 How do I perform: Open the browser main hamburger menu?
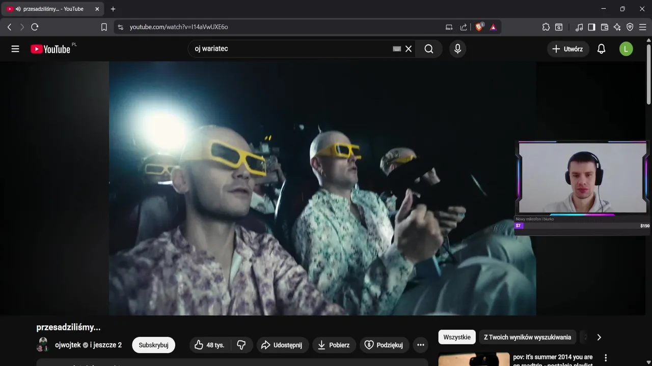coord(642,27)
